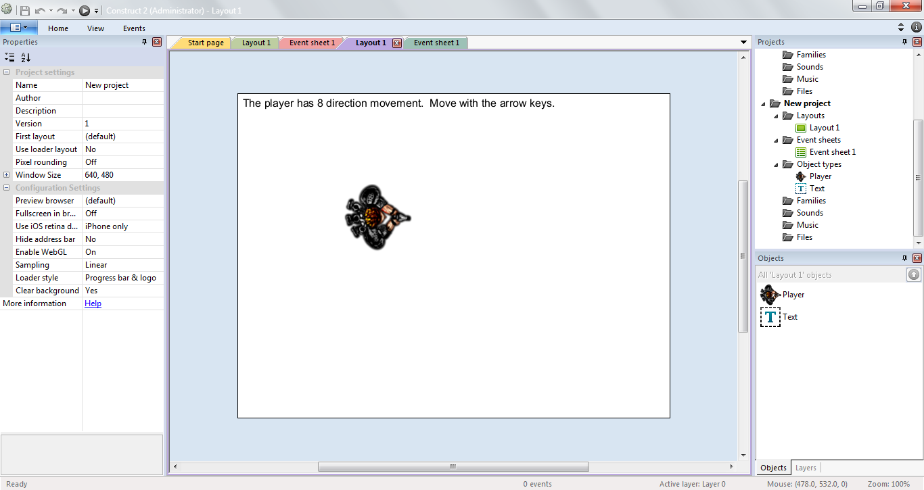Click the categorized view icon in Properties panel
Screen dimensions: 924x490
(9, 57)
